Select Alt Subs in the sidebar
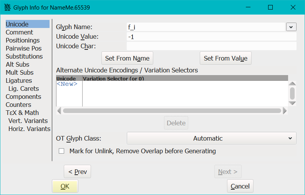 click(17, 64)
